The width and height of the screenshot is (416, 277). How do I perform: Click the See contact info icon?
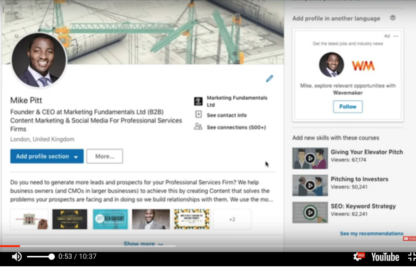pos(198,115)
